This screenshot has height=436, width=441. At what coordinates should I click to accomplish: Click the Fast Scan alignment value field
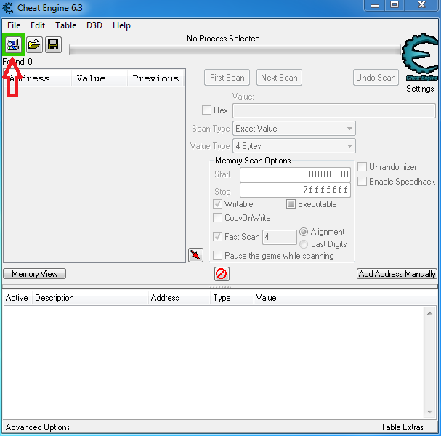pyautogui.click(x=280, y=237)
